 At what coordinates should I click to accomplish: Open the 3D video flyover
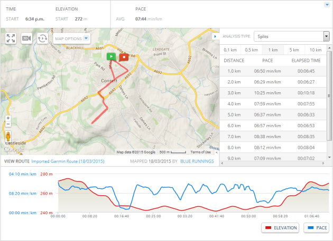(x=26, y=38)
